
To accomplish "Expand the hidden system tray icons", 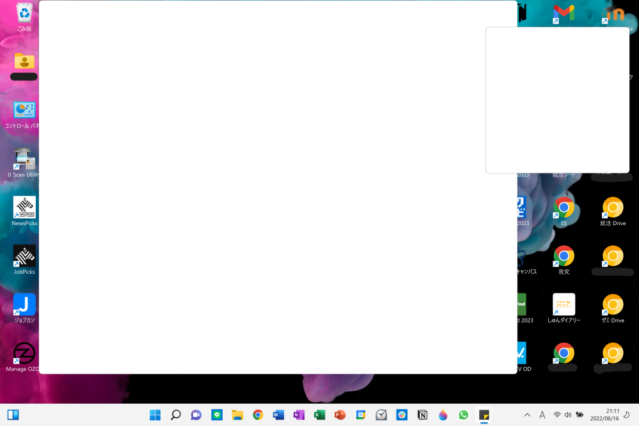I will point(526,414).
